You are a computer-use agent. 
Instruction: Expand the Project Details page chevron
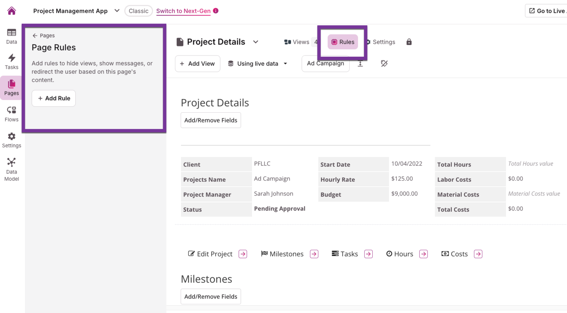click(256, 42)
